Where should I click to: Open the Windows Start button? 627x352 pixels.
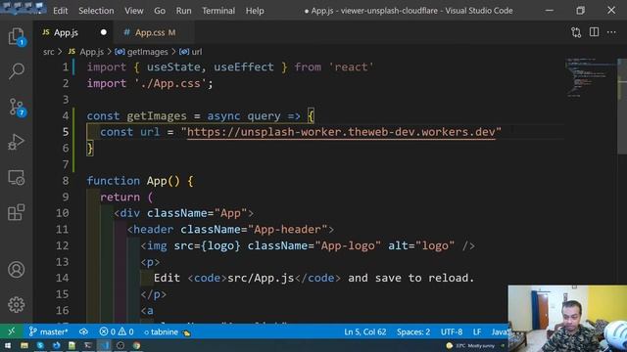[8, 345]
